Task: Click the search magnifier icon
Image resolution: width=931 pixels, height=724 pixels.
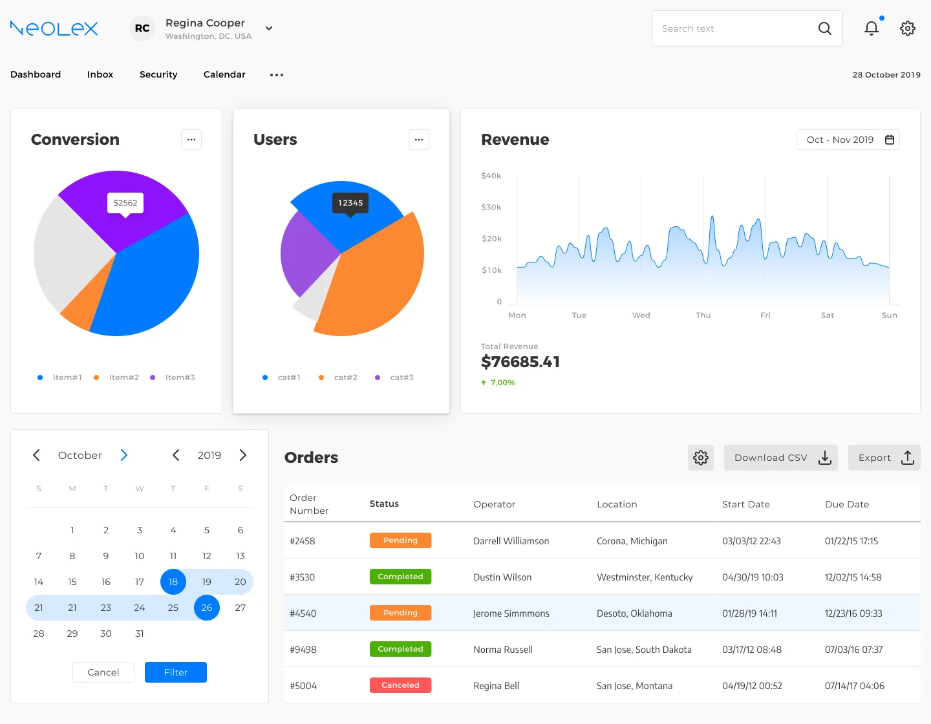Action: pos(825,28)
